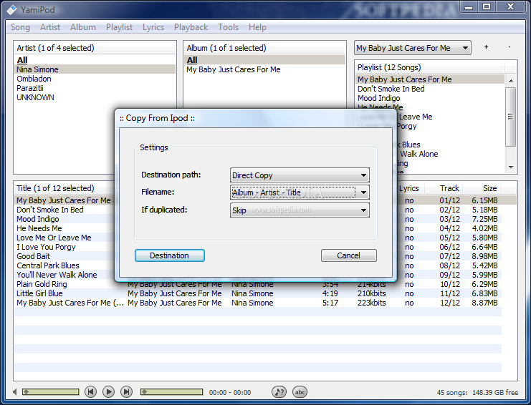This screenshot has width=531, height=405.
Task: Click the plus button to add playlist
Action: [486, 47]
